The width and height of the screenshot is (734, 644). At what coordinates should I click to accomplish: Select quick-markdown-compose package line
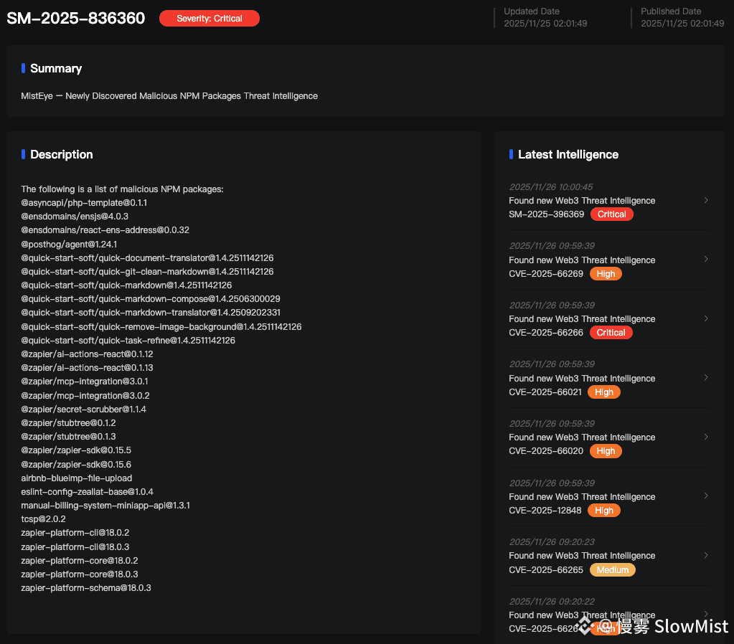151,298
